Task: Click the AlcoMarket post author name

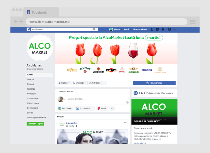Action: pos(72,123)
